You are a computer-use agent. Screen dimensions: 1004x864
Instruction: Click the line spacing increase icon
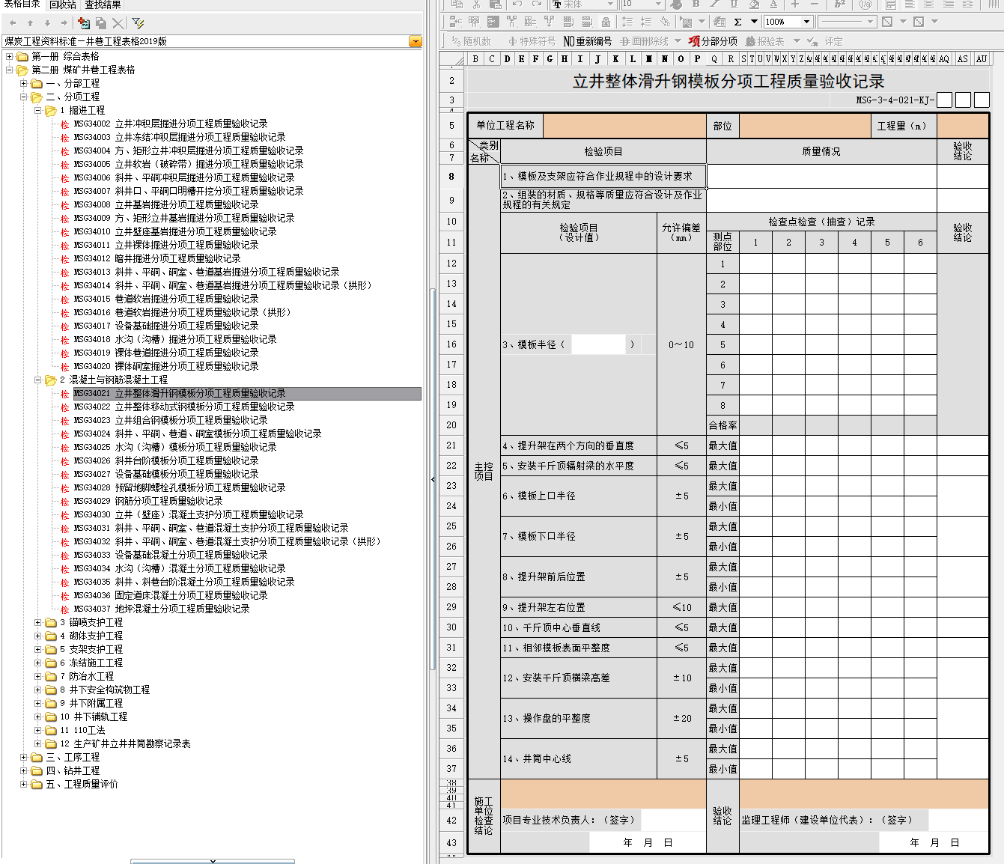pos(627,22)
